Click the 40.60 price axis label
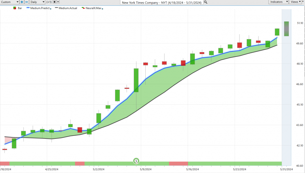Viewport: 305px width, 173px height. [x=300, y=166]
